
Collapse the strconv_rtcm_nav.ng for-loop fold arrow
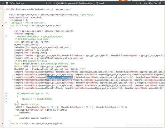coord(2,123)
